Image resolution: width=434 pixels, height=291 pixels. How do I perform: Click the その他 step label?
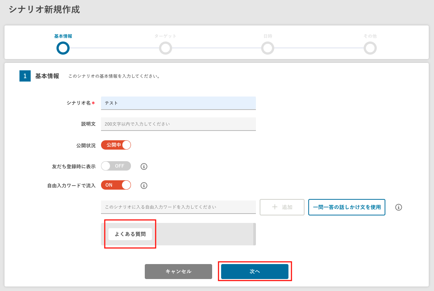370,36
